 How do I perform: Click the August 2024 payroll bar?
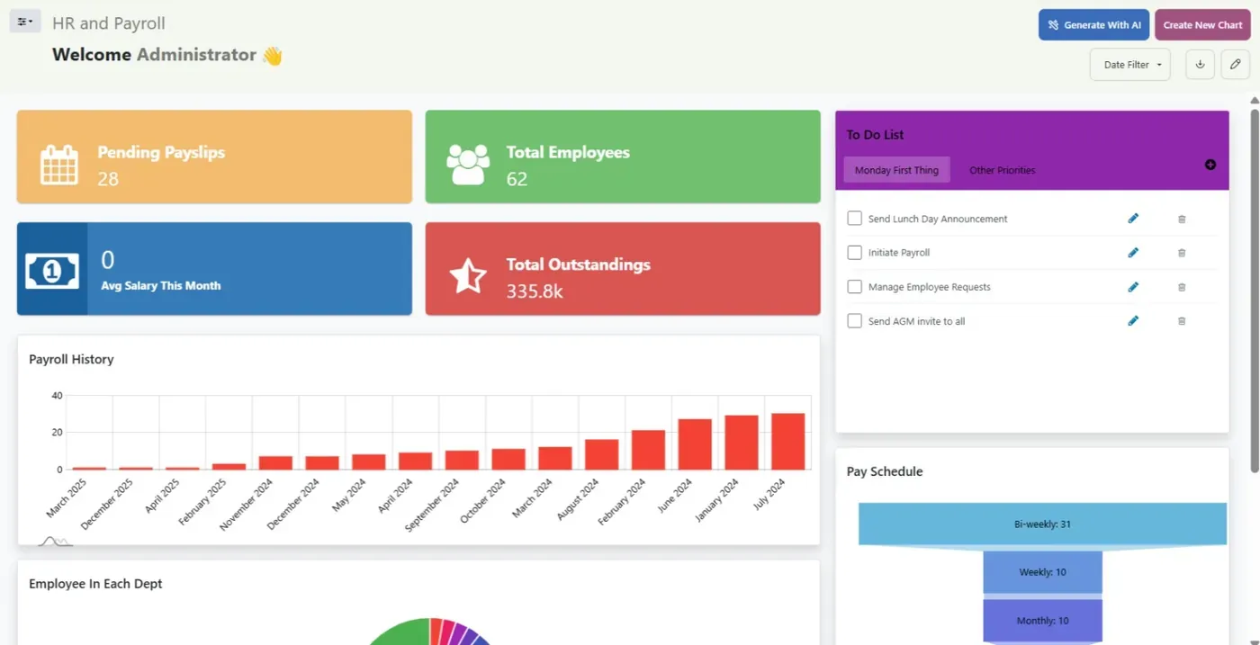coord(601,454)
